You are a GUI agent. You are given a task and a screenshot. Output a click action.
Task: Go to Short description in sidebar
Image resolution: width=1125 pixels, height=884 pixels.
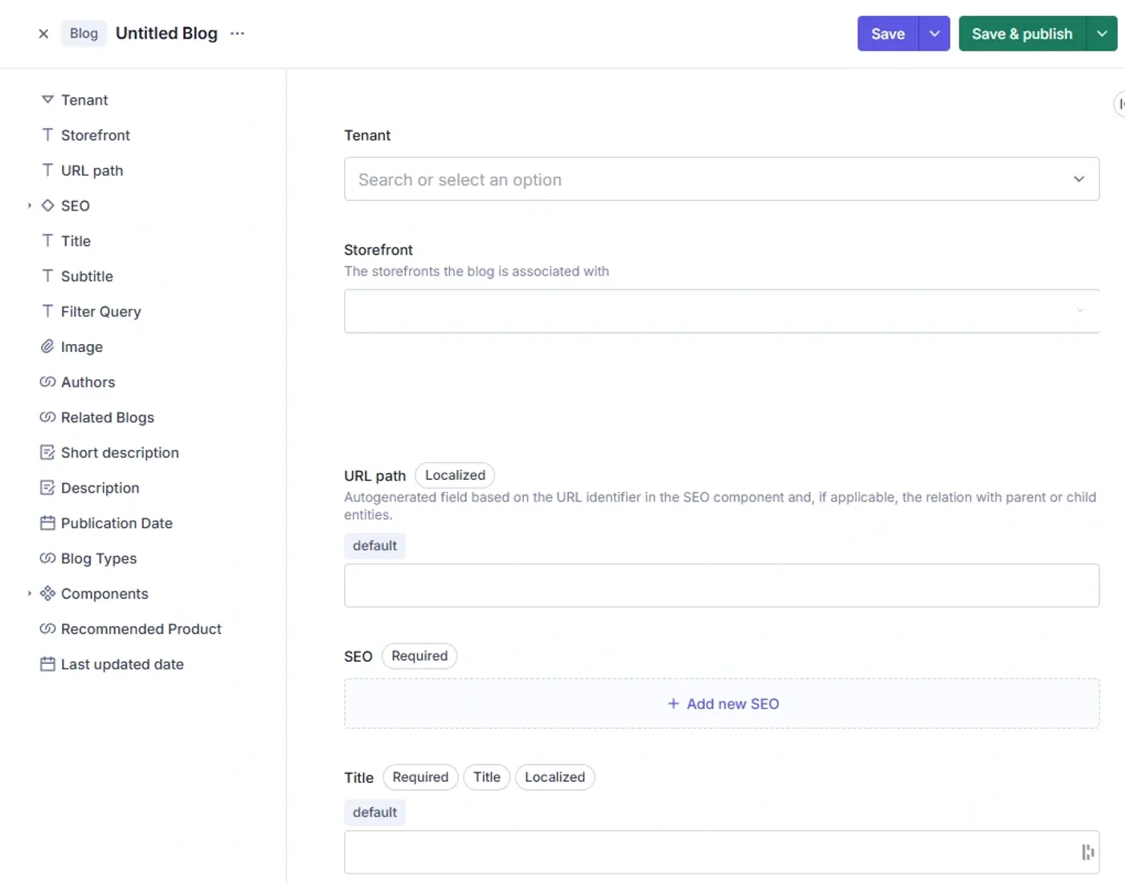coord(120,452)
